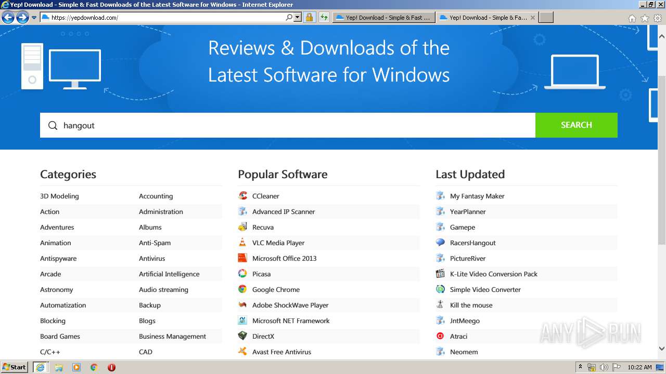This screenshot has width=666, height=374.
Task: Click the DirectX icon
Action: tap(242, 336)
